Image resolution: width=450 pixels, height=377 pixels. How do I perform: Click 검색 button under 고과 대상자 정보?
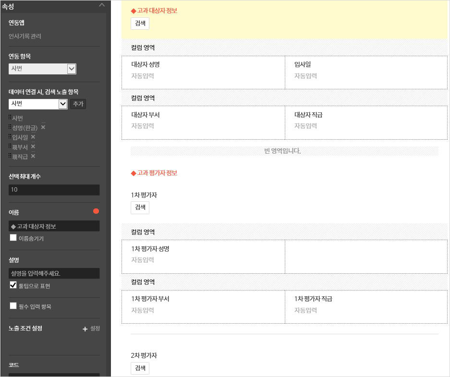pos(140,23)
